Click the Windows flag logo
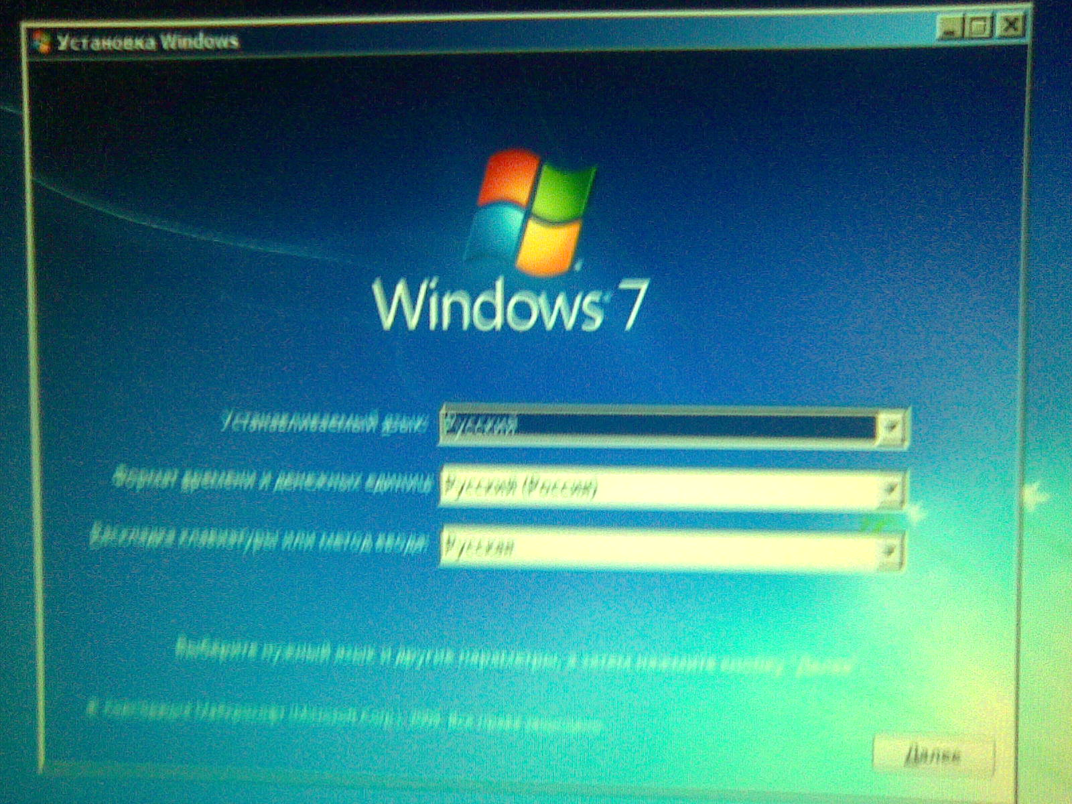1072x804 pixels. coord(531,211)
